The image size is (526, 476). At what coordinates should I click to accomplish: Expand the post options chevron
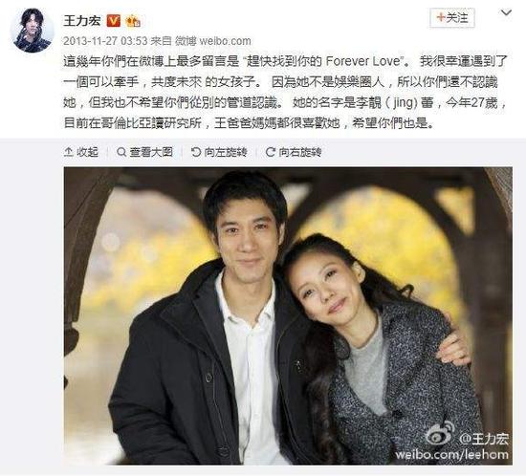506,13
